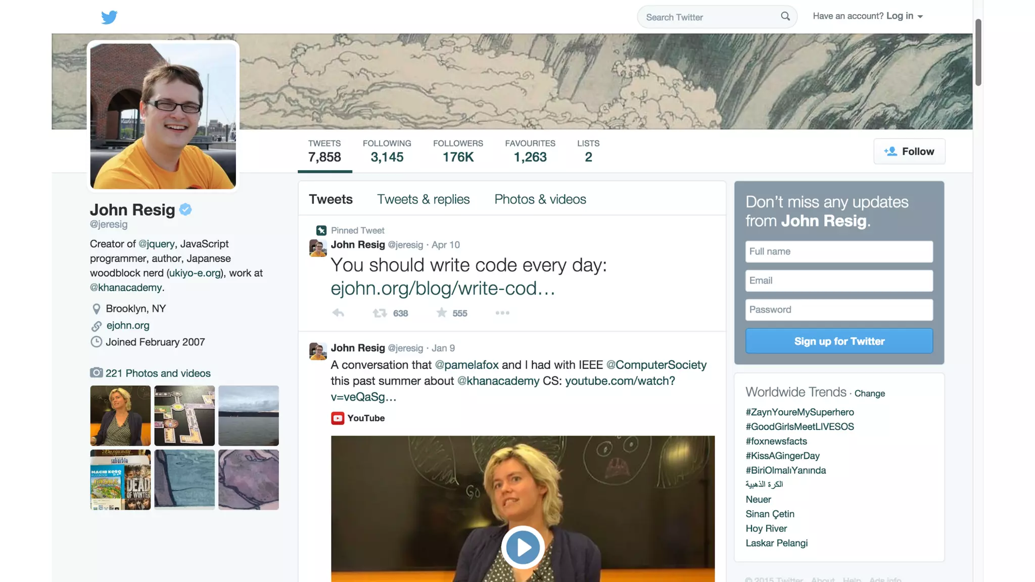This screenshot has height=582, width=1035.
Task: Open the Dead of Winter photo thumbnail
Action: pyautogui.click(x=120, y=479)
